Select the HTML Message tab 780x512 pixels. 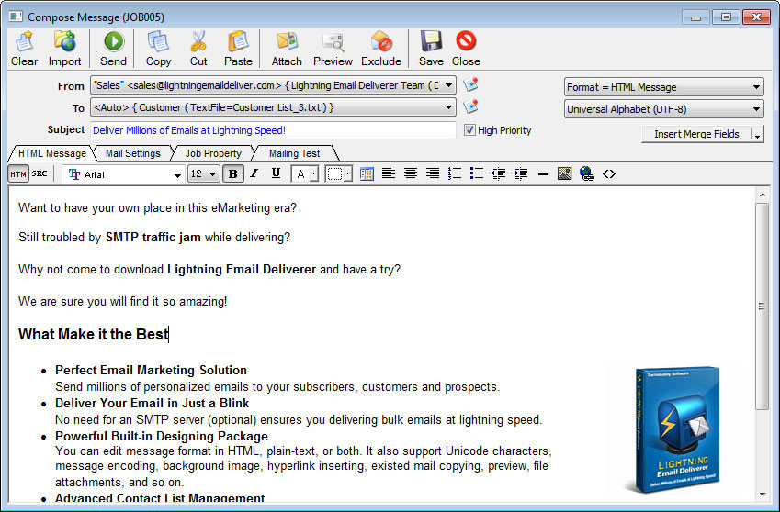point(52,153)
